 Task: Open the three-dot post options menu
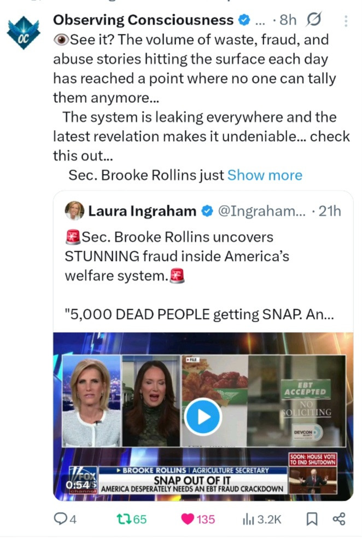[345, 21]
